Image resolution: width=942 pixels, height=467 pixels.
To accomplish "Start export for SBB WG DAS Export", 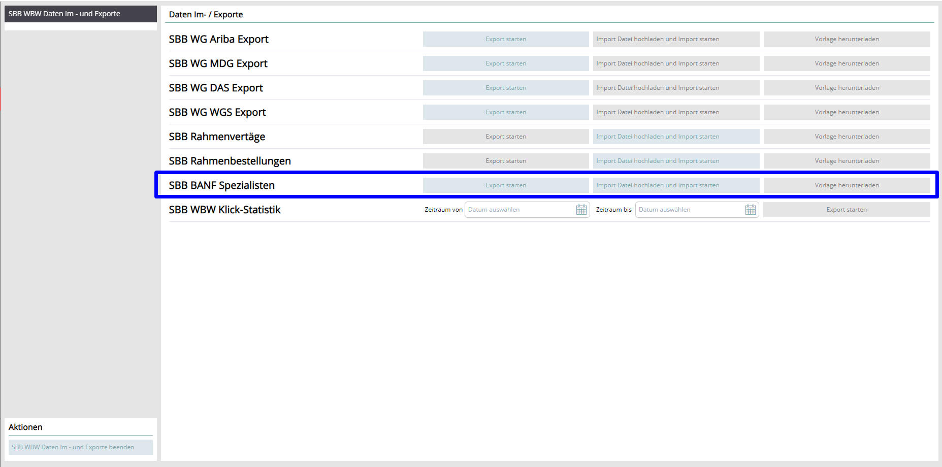I will [x=506, y=88].
